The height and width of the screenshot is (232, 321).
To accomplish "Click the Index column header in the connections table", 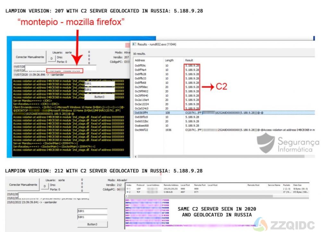I will [129, 185].
